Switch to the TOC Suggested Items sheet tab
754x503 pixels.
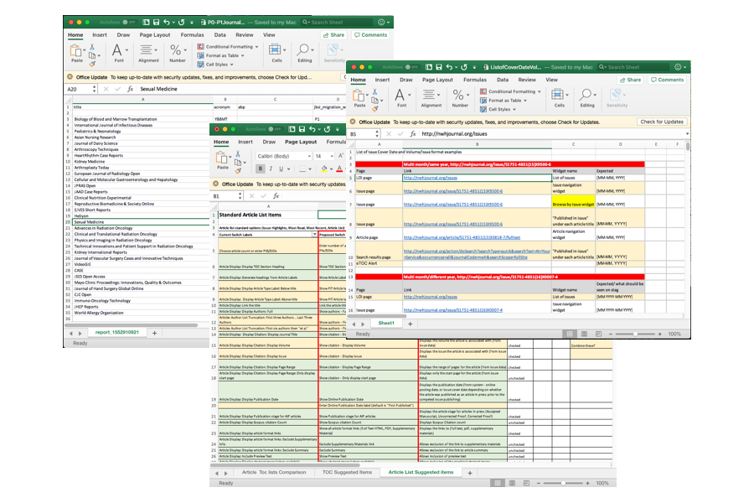coord(347,473)
